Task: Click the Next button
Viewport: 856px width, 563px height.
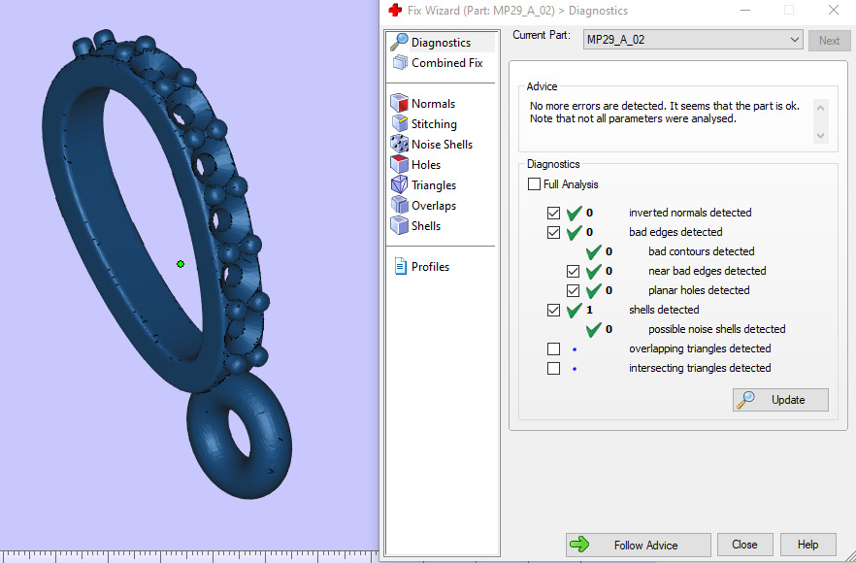Action: point(829,41)
